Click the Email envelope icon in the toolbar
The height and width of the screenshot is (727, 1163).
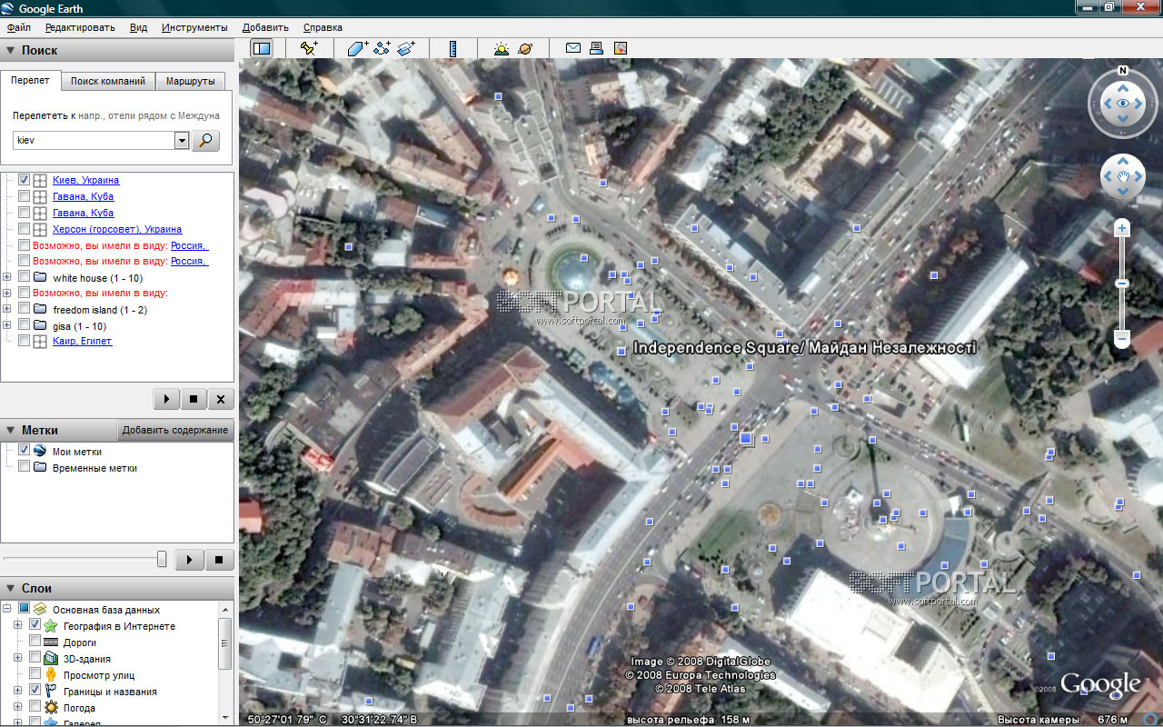[573, 48]
